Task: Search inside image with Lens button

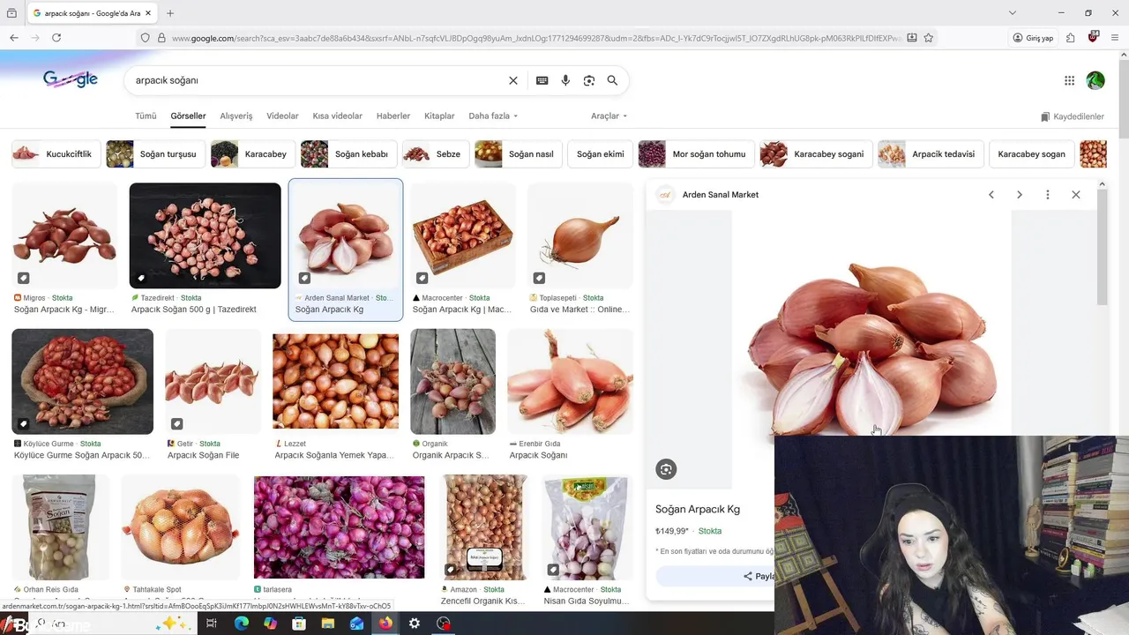Action: [666, 469]
